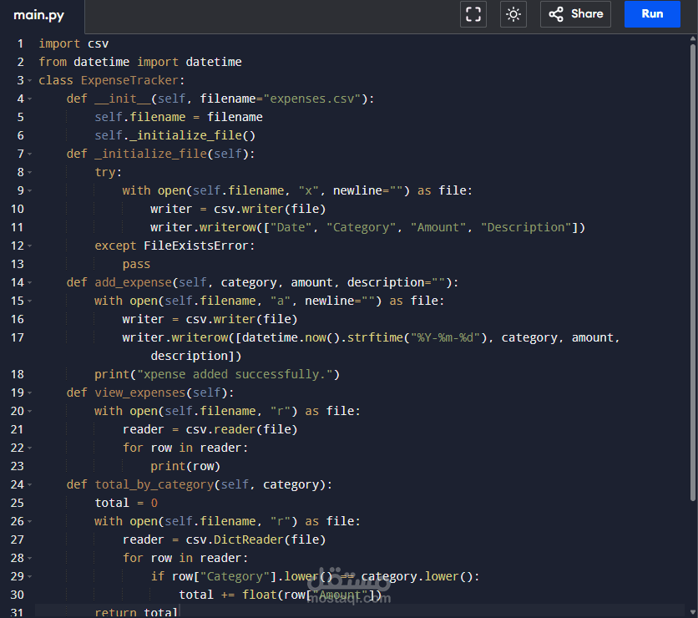Fold view_expenses method on line 19
This screenshot has width=698, height=618.
(30, 393)
